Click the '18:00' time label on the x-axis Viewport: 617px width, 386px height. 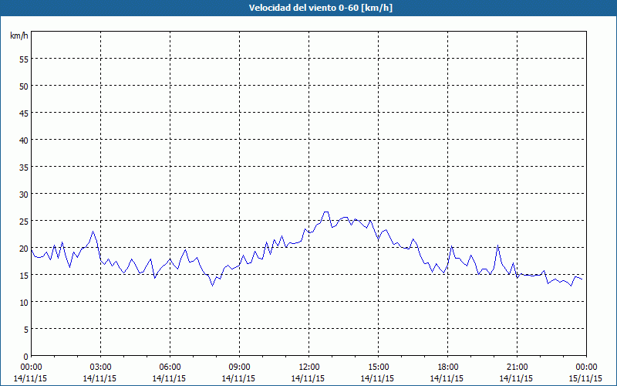(x=448, y=367)
